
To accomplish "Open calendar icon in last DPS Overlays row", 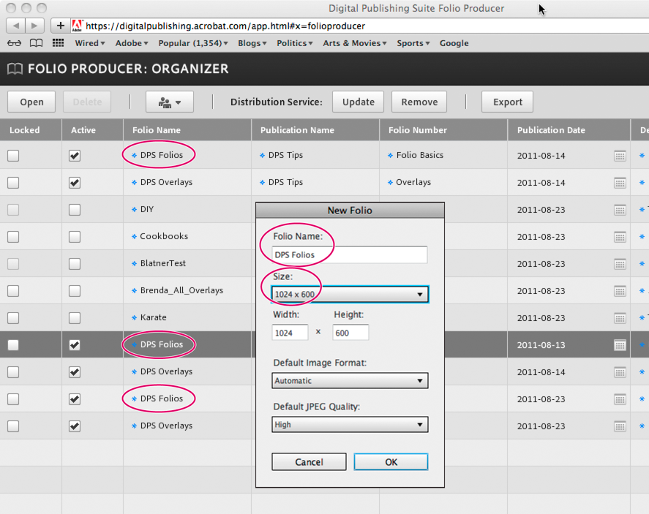I will pos(620,426).
